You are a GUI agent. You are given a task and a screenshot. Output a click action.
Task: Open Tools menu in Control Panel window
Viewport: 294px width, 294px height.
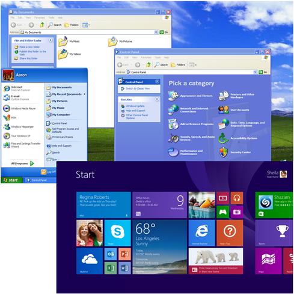pos(158,58)
